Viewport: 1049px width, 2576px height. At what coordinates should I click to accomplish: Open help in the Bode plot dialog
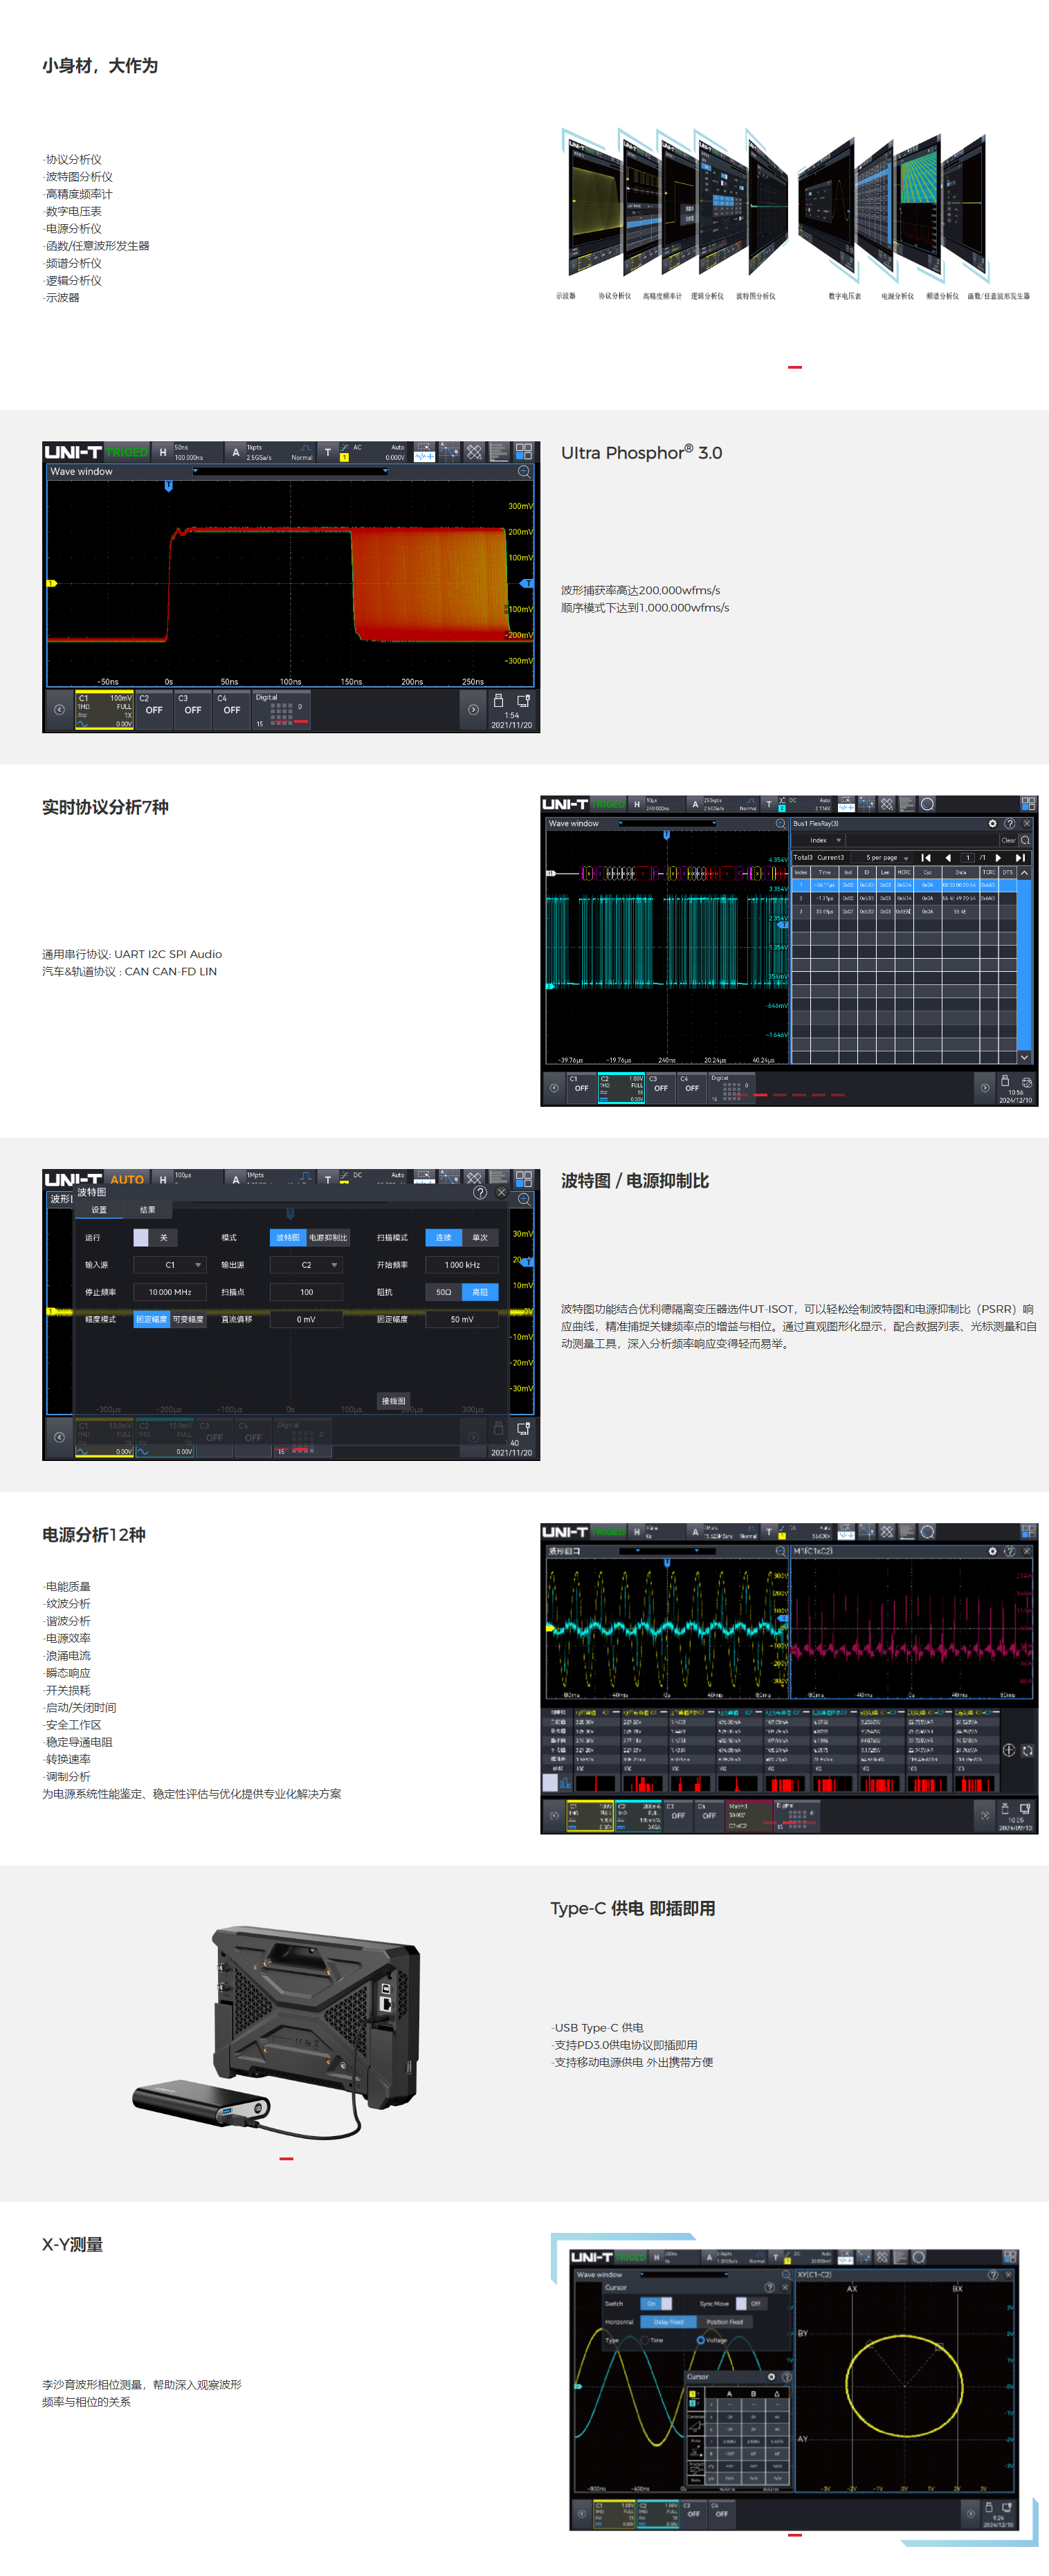pyautogui.click(x=480, y=1192)
